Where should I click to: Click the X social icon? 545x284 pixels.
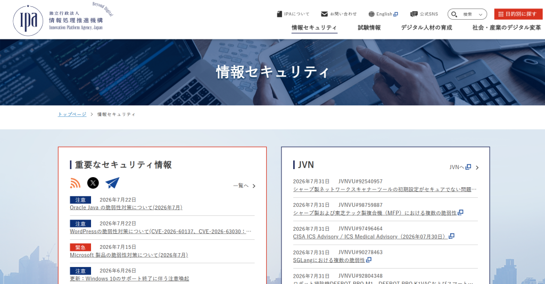coord(93,182)
